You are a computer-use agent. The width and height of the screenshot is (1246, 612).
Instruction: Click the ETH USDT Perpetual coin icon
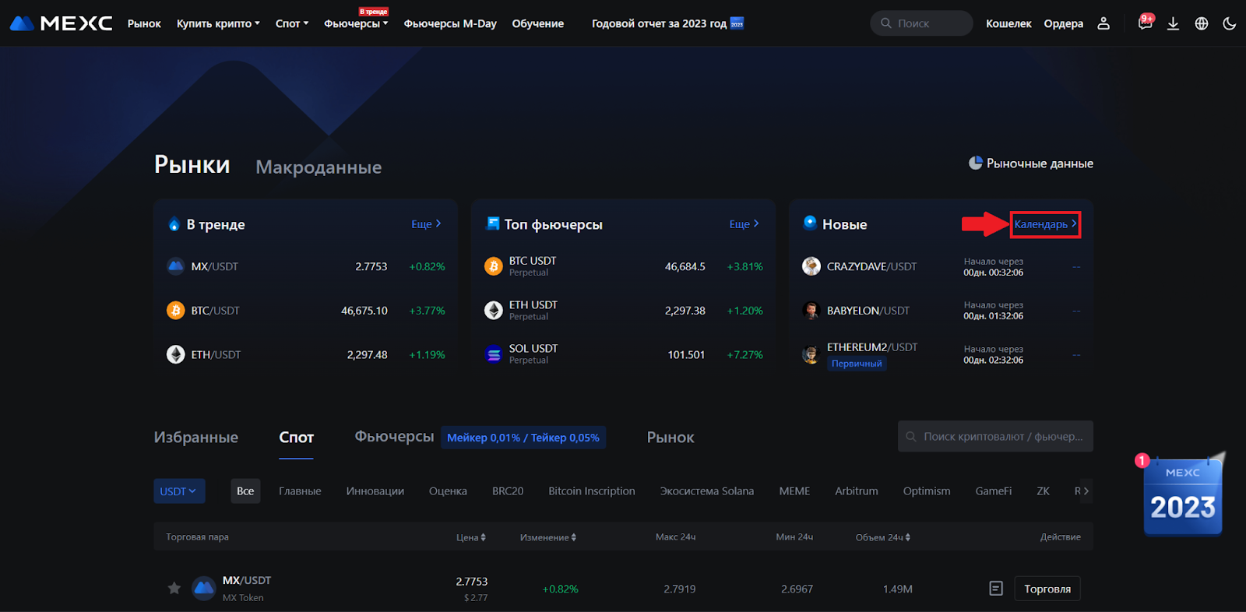[x=494, y=311]
